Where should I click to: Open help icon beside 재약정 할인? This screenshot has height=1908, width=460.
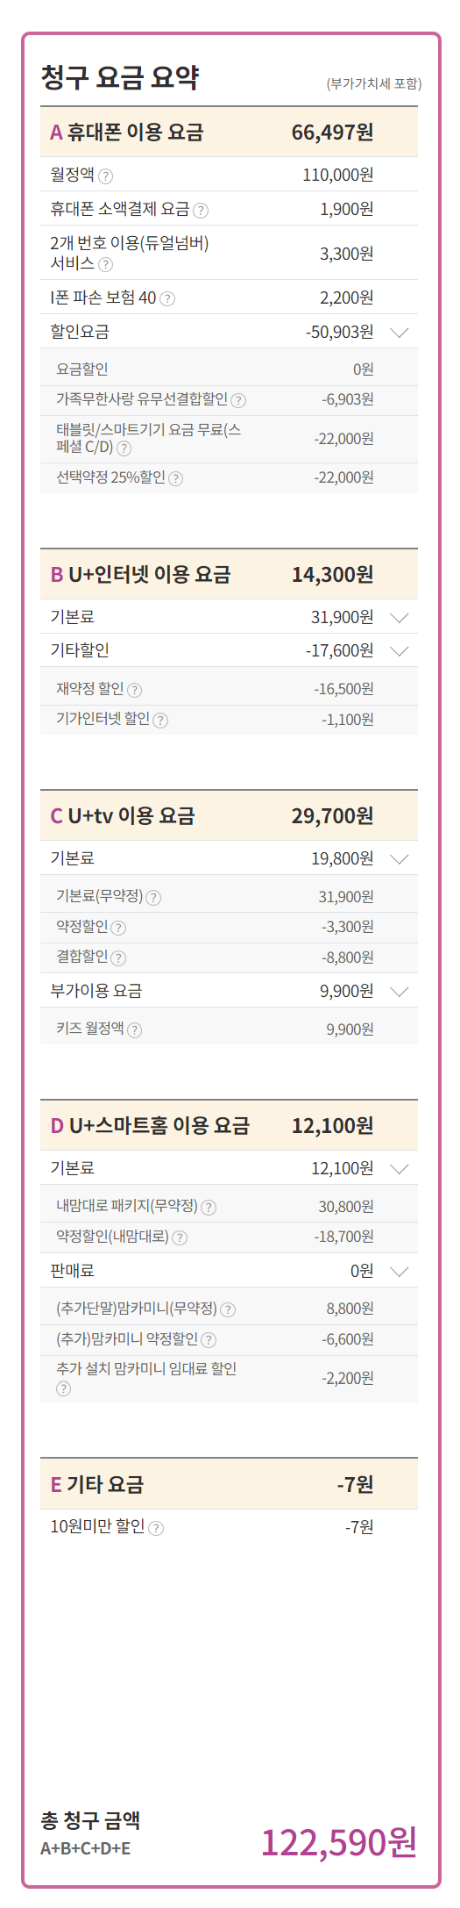point(134,691)
